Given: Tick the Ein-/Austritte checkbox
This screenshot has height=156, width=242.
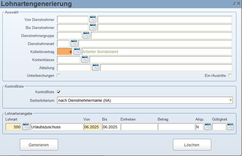Looking at the screenshot, I should point(230,76).
